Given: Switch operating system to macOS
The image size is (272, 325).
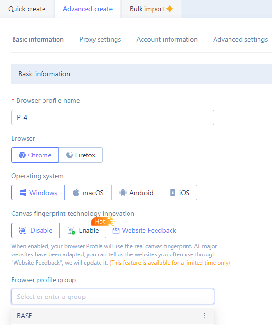Looking at the screenshot, I should [88, 193].
